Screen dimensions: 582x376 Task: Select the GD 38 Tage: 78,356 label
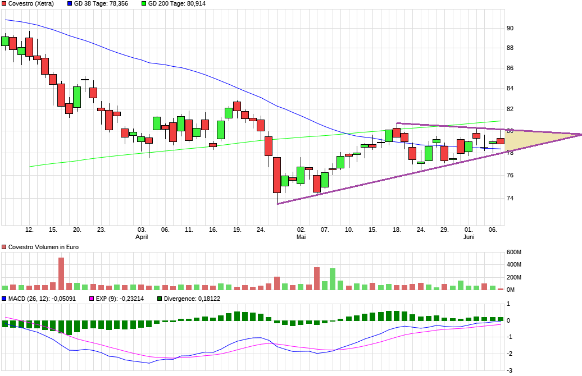(x=101, y=3)
